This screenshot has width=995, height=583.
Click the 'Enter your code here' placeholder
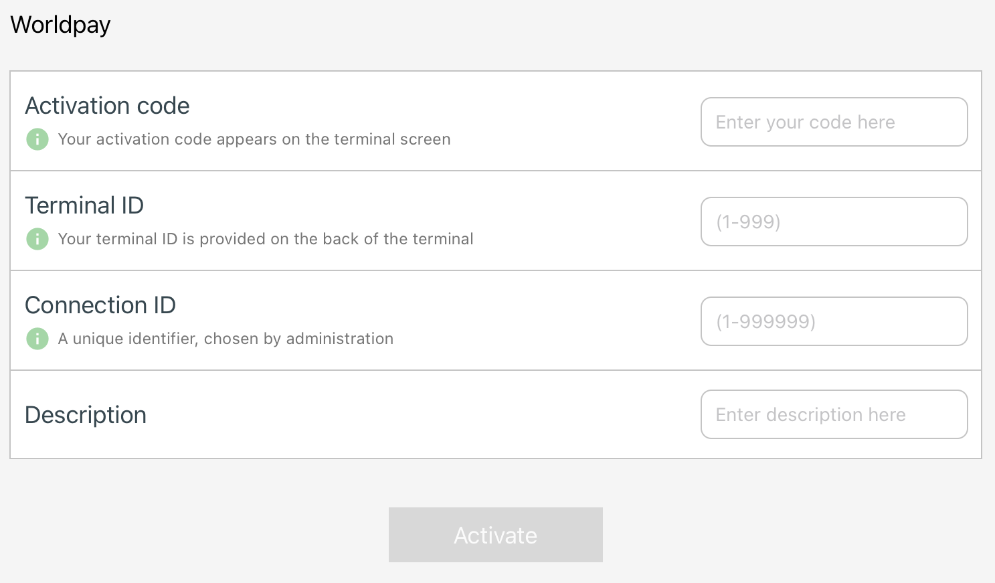tap(805, 122)
